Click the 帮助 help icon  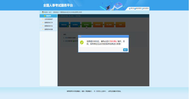(130, 8)
